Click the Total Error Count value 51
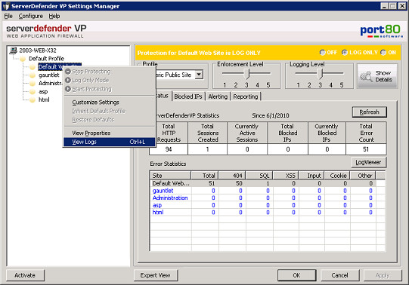 click(x=366, y=149)
